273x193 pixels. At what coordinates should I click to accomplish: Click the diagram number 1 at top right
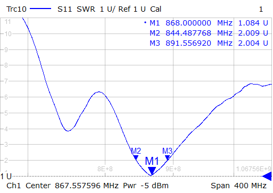pyautogui.click(x=261, y=9)
